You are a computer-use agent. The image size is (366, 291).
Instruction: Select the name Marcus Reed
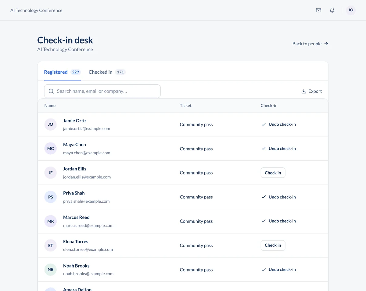coord(76,217)
